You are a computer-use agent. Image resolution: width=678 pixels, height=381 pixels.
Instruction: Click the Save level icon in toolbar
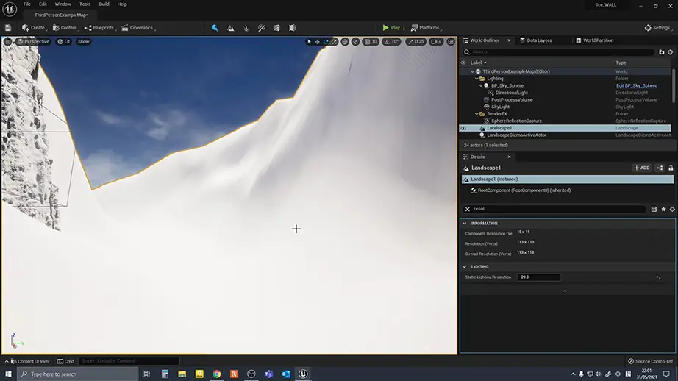tap(8, 28)
